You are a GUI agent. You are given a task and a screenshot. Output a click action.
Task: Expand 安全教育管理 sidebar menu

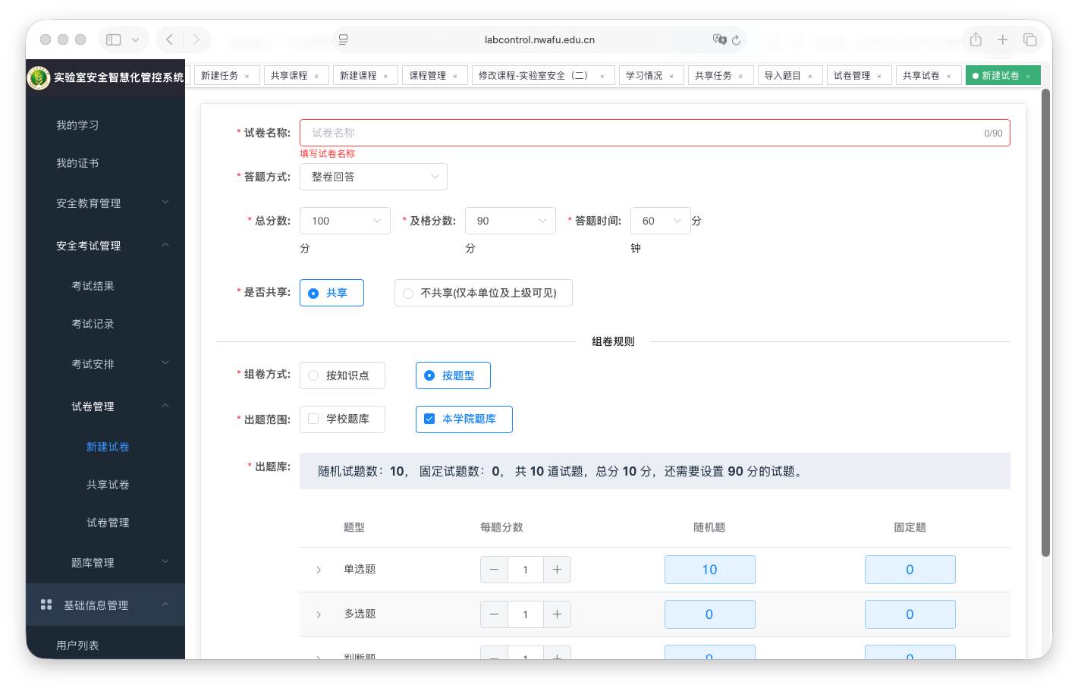(105, 203)
